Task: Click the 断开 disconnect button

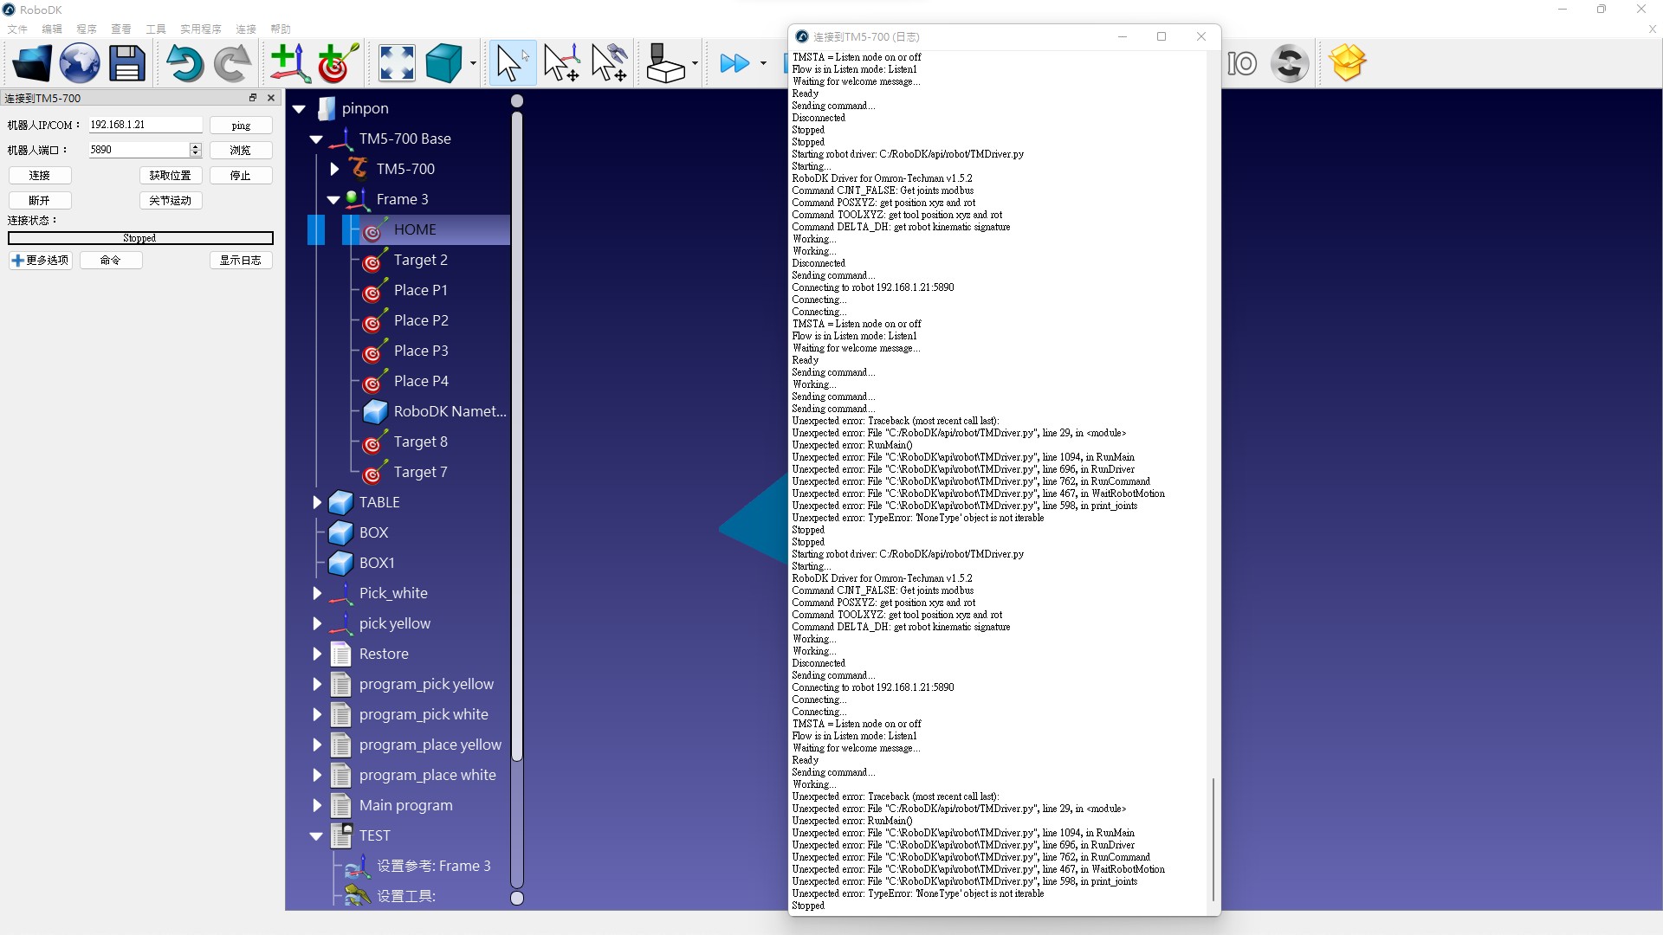Action: 40,201
